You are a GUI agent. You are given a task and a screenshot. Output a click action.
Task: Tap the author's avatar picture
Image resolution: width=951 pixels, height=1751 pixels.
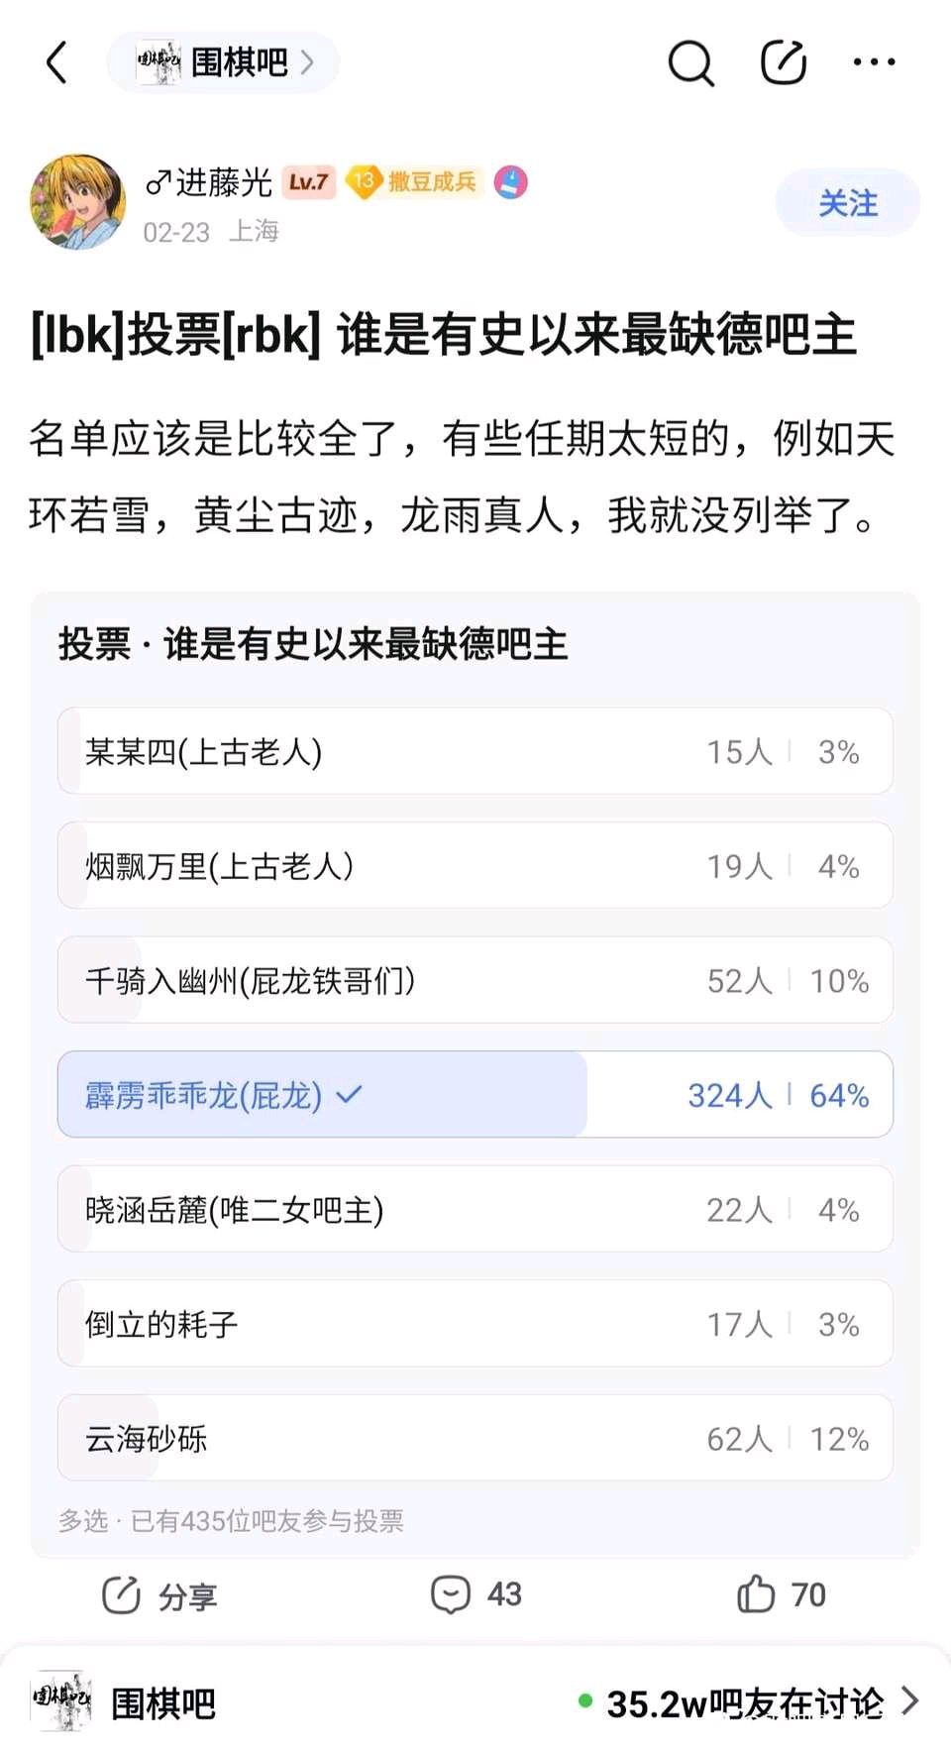pos(78,201)
